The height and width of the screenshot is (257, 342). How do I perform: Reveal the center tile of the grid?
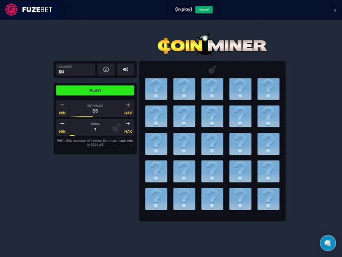212,144
